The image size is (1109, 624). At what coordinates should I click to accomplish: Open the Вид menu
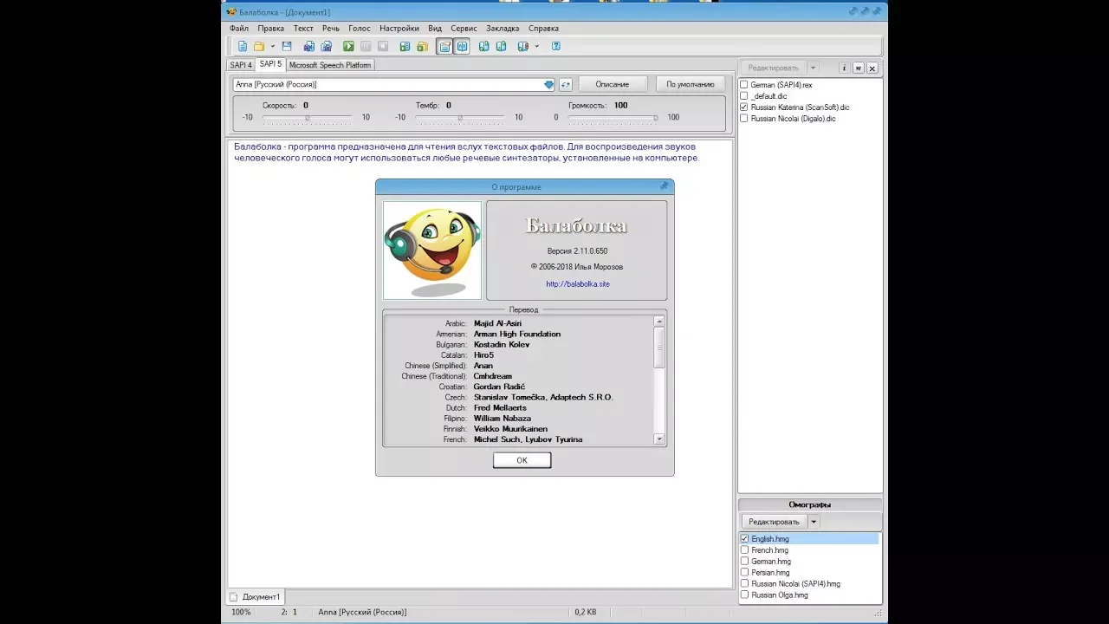pos(435,29)
